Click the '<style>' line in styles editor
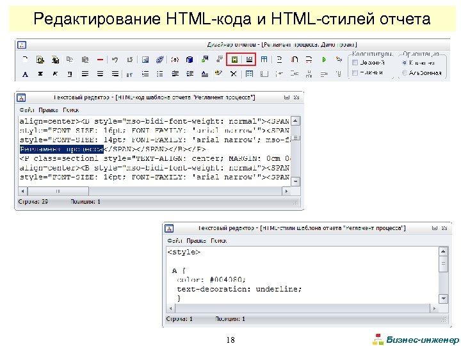Image resolution: width=461 pixels, height=346 pixels. 184,252
